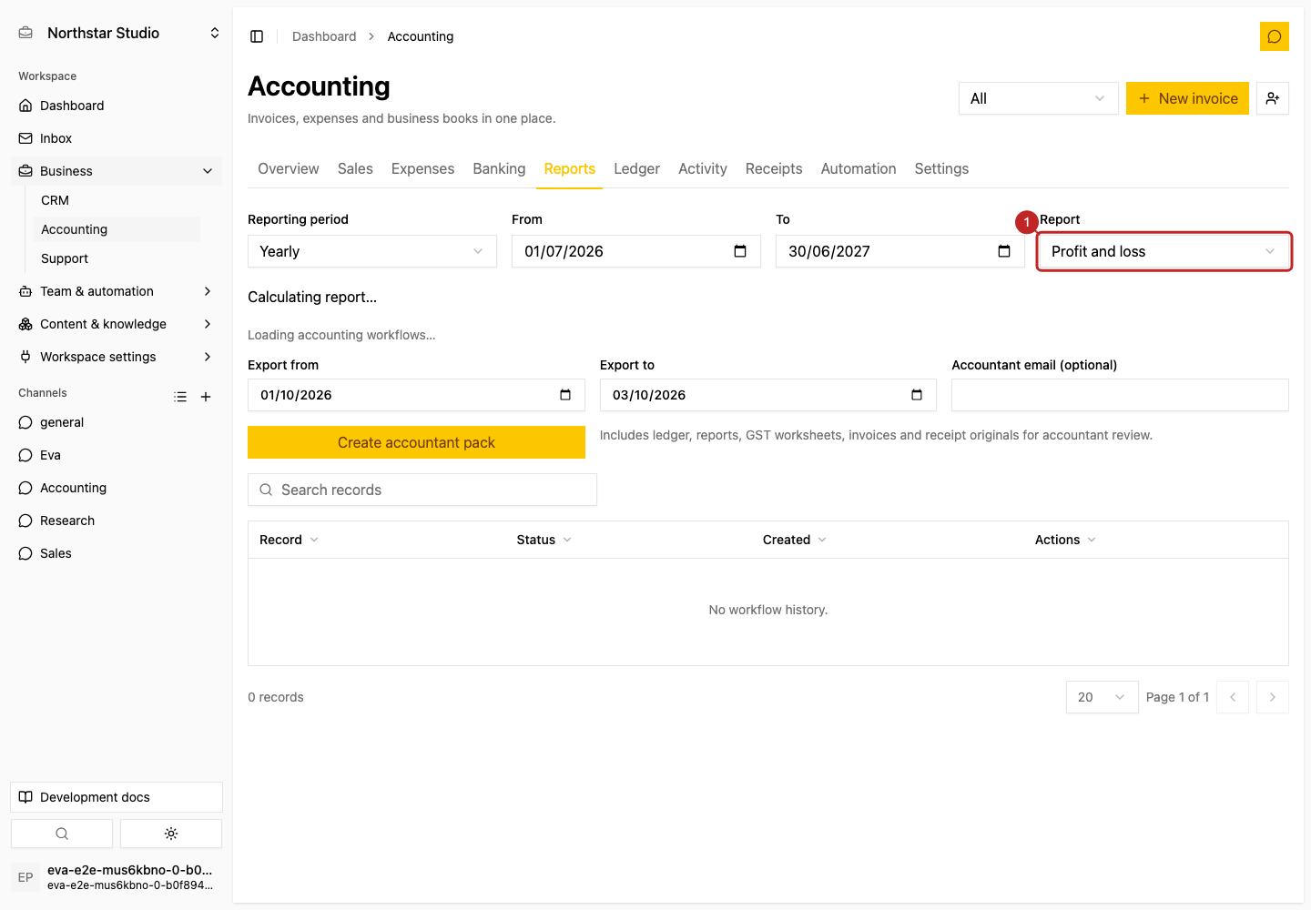The image size is (1311, 910).
Task: Switch to the Automation tab
Action: [859, 169]
